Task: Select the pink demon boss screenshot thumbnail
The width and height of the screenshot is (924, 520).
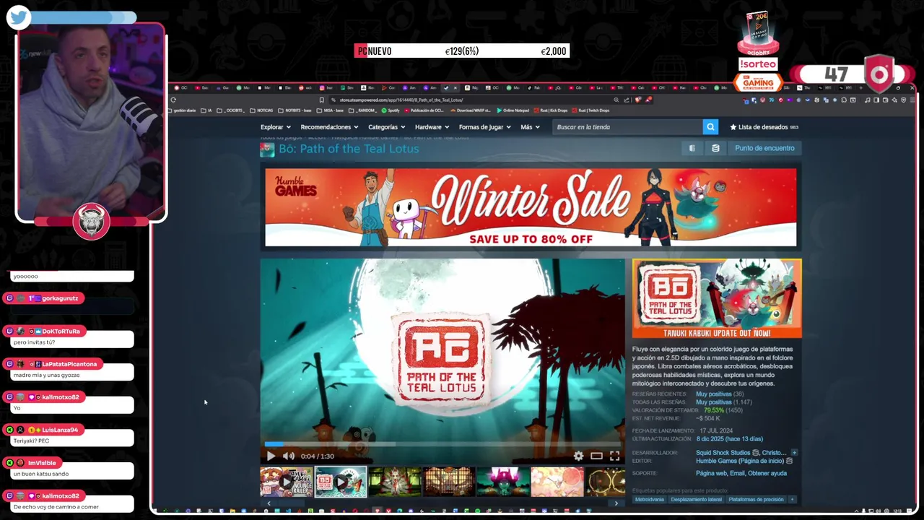Action: (x=503, y=482)
